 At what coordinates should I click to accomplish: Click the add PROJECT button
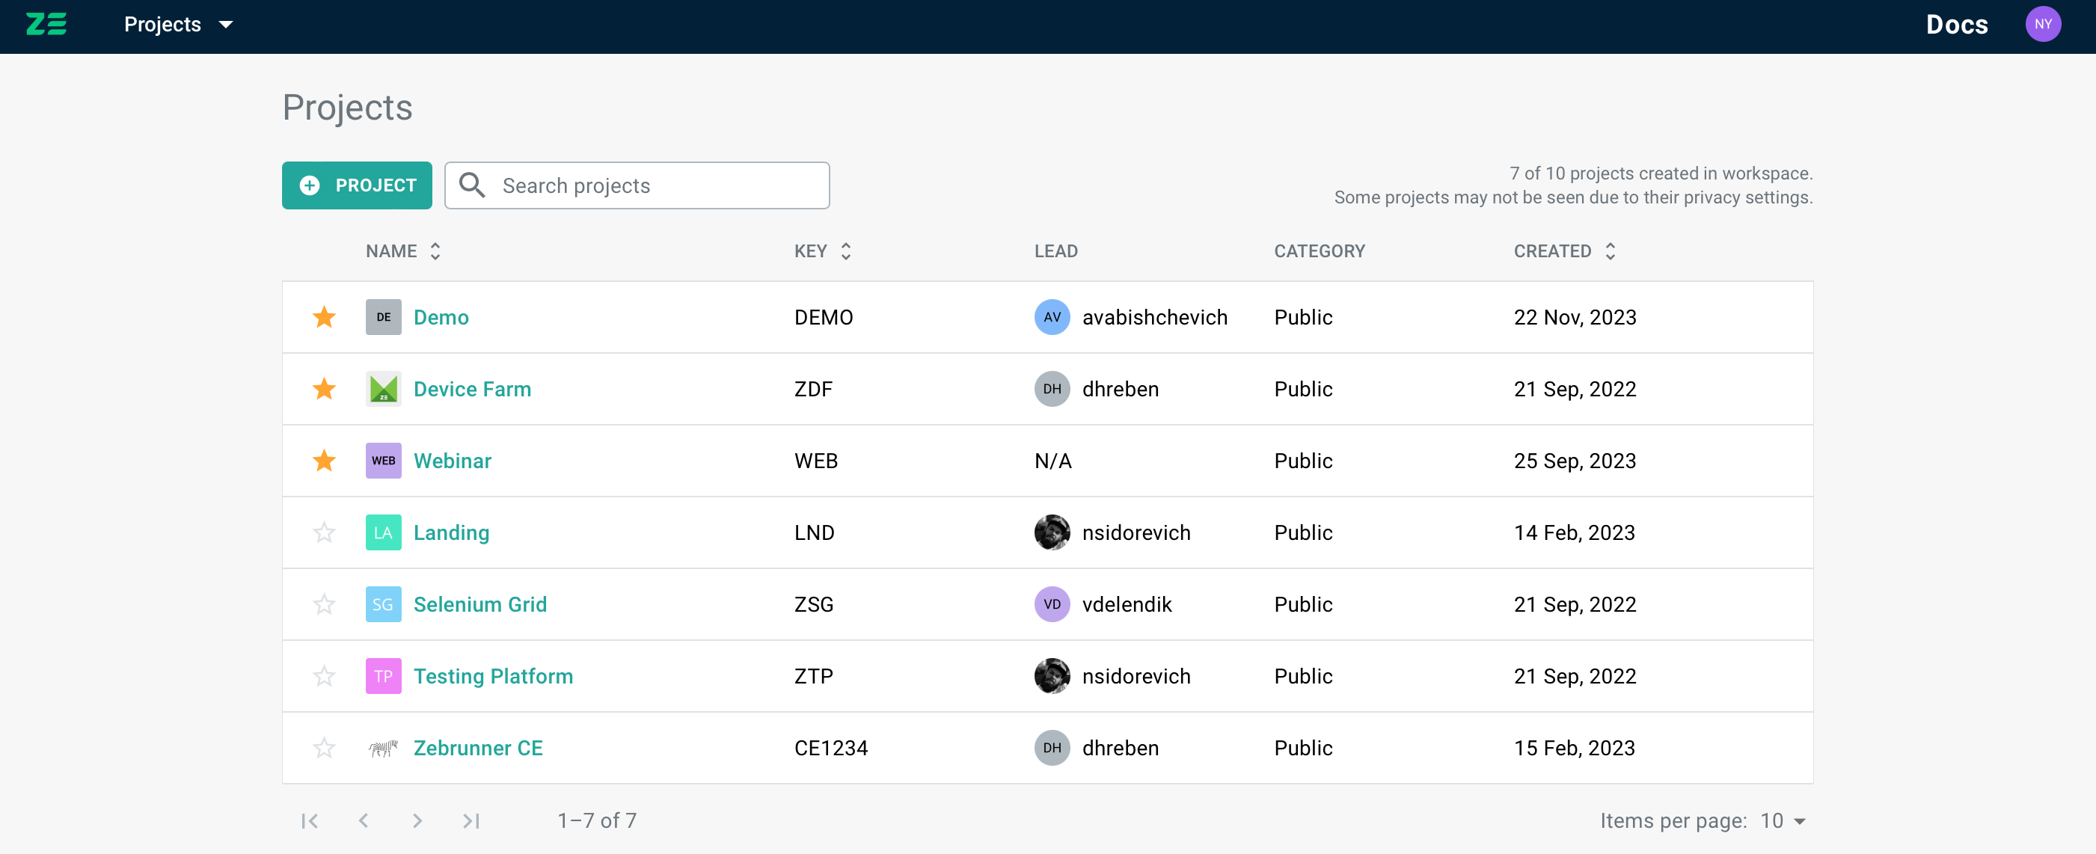[356, 185]
